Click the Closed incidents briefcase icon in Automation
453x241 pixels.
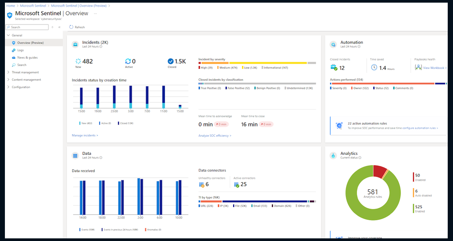pyautogui.click(x=334, y=67)
